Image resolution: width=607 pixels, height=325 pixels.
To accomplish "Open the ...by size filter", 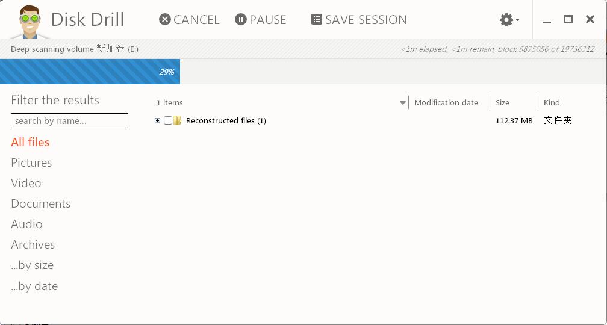I will coord(32,265).
